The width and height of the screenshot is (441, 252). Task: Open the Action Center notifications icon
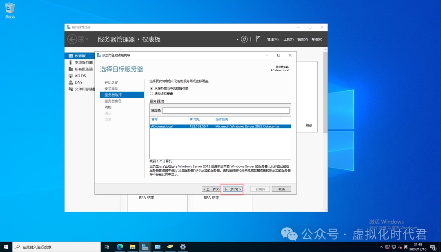pyautogui.click(x=433, y=247)
